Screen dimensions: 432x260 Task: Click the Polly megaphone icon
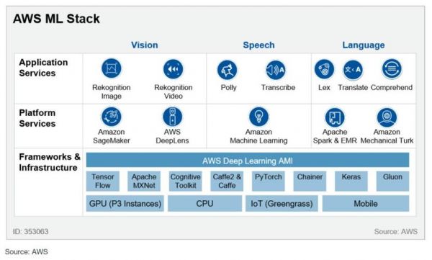pyautogui.click(x=227, y=70)
